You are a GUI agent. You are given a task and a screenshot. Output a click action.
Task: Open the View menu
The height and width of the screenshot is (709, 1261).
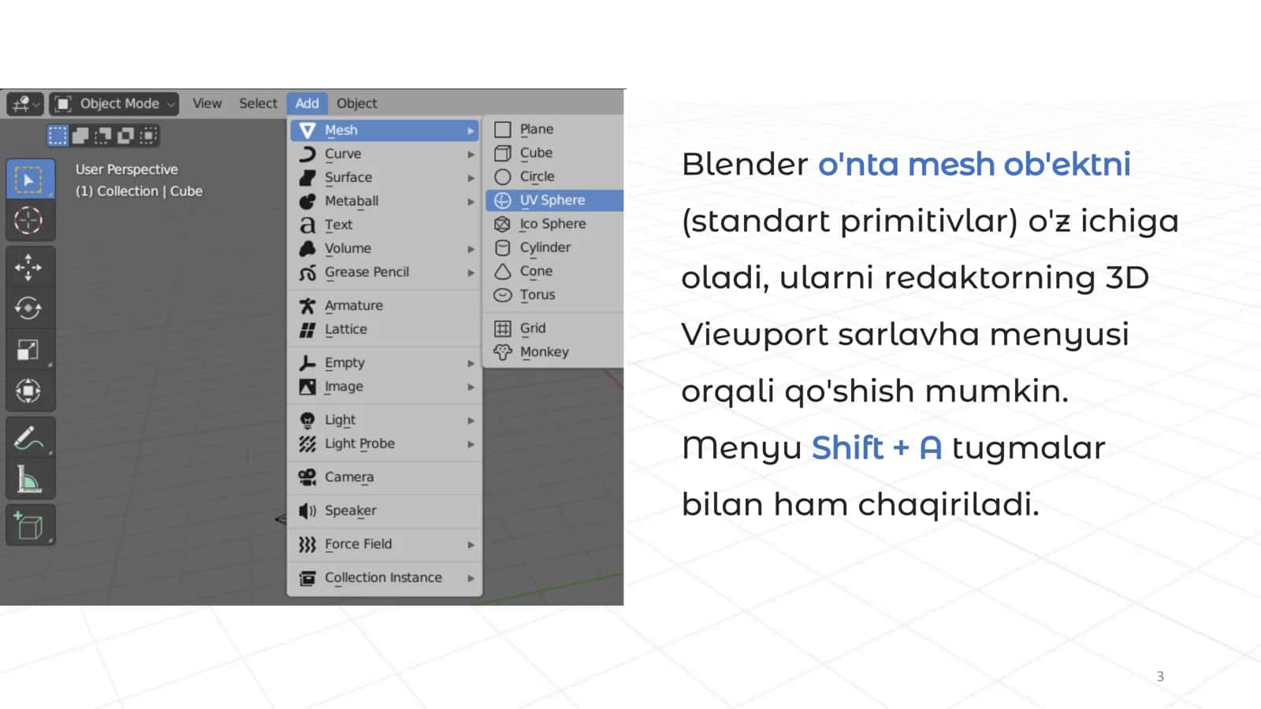pos(207,103)
